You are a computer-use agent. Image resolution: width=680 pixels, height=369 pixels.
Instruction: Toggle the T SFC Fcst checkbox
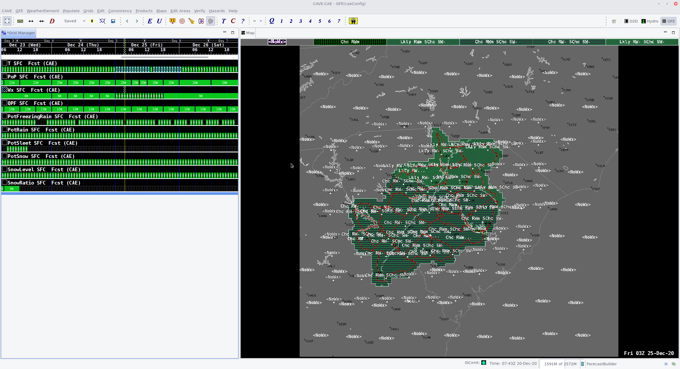[x=5, y=63]
